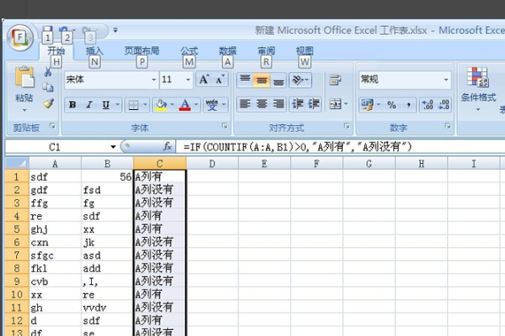This screenshot has height=336, width=505.
Task: Toggle right text alignment
Action: 279,104
